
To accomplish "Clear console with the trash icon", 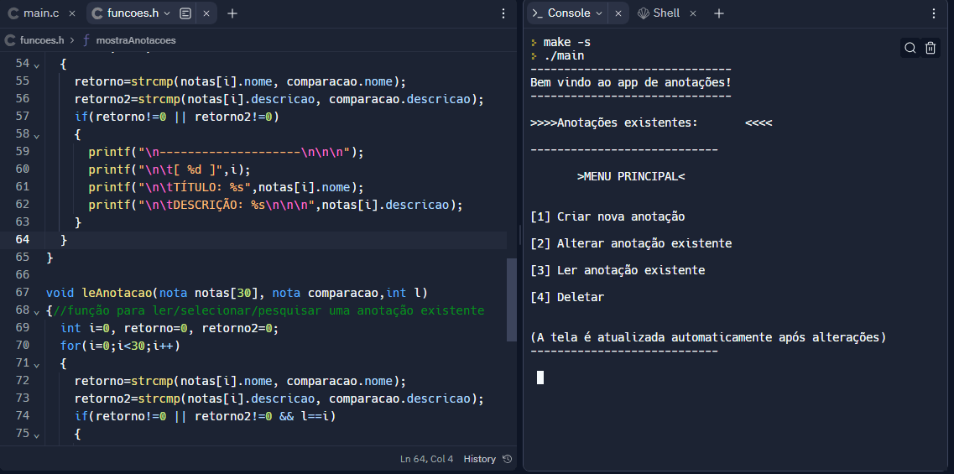I will (x=931, y=49).
